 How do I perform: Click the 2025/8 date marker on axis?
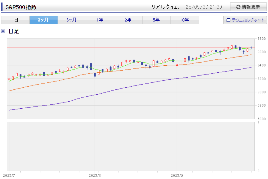coord(95,175)
